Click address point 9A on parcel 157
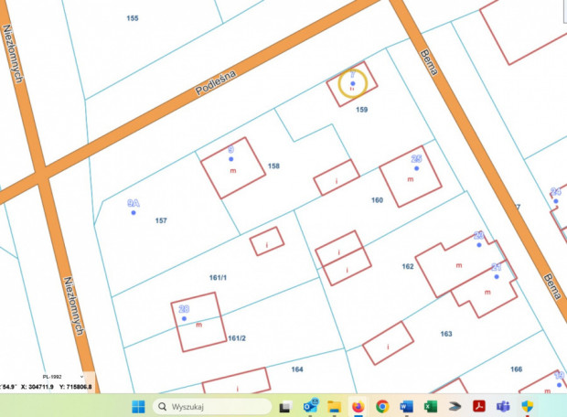This screenshot has width=567, height=417. pyautogui.click(x=134, y=212)
